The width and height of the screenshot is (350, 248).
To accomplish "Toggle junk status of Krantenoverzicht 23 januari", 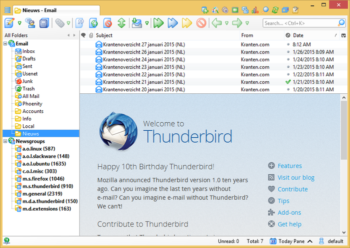I will tap(288, 67).
